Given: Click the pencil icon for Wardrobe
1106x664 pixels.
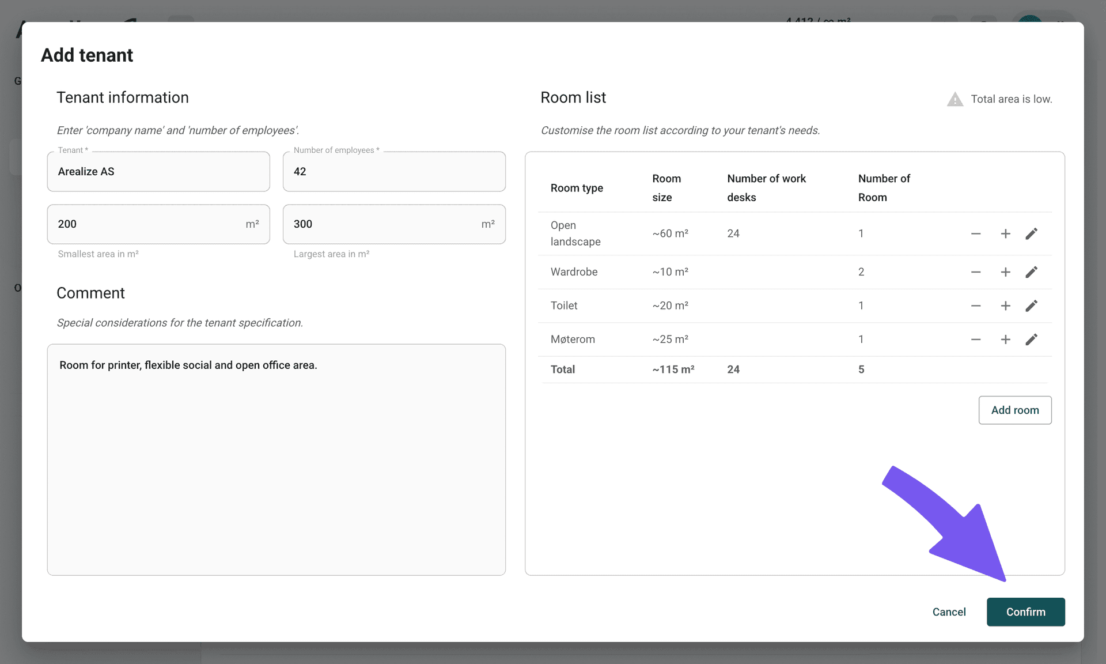Looking at the screenshot, I should (x=1031, y=272).
